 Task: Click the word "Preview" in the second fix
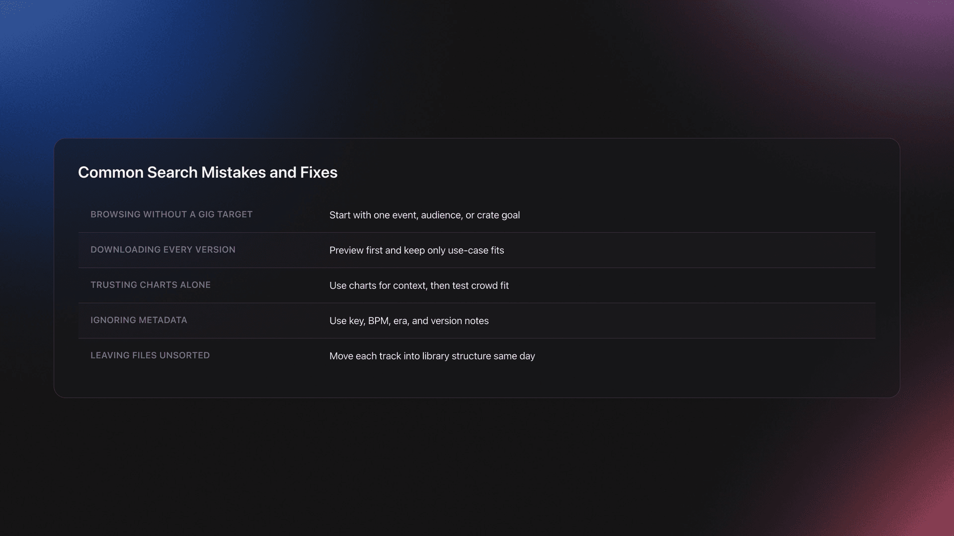346,250
